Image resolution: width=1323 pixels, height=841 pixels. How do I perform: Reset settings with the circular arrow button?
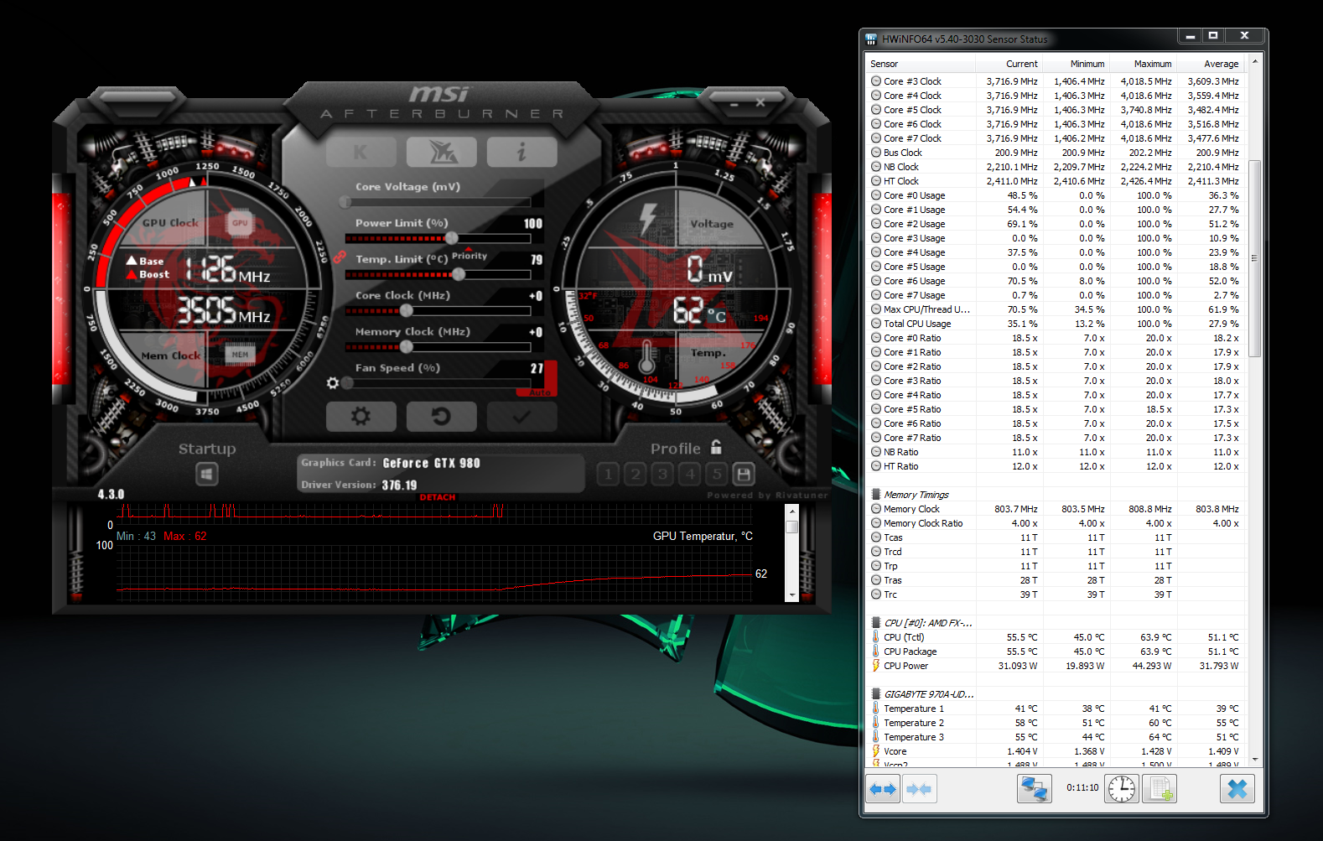442,416
